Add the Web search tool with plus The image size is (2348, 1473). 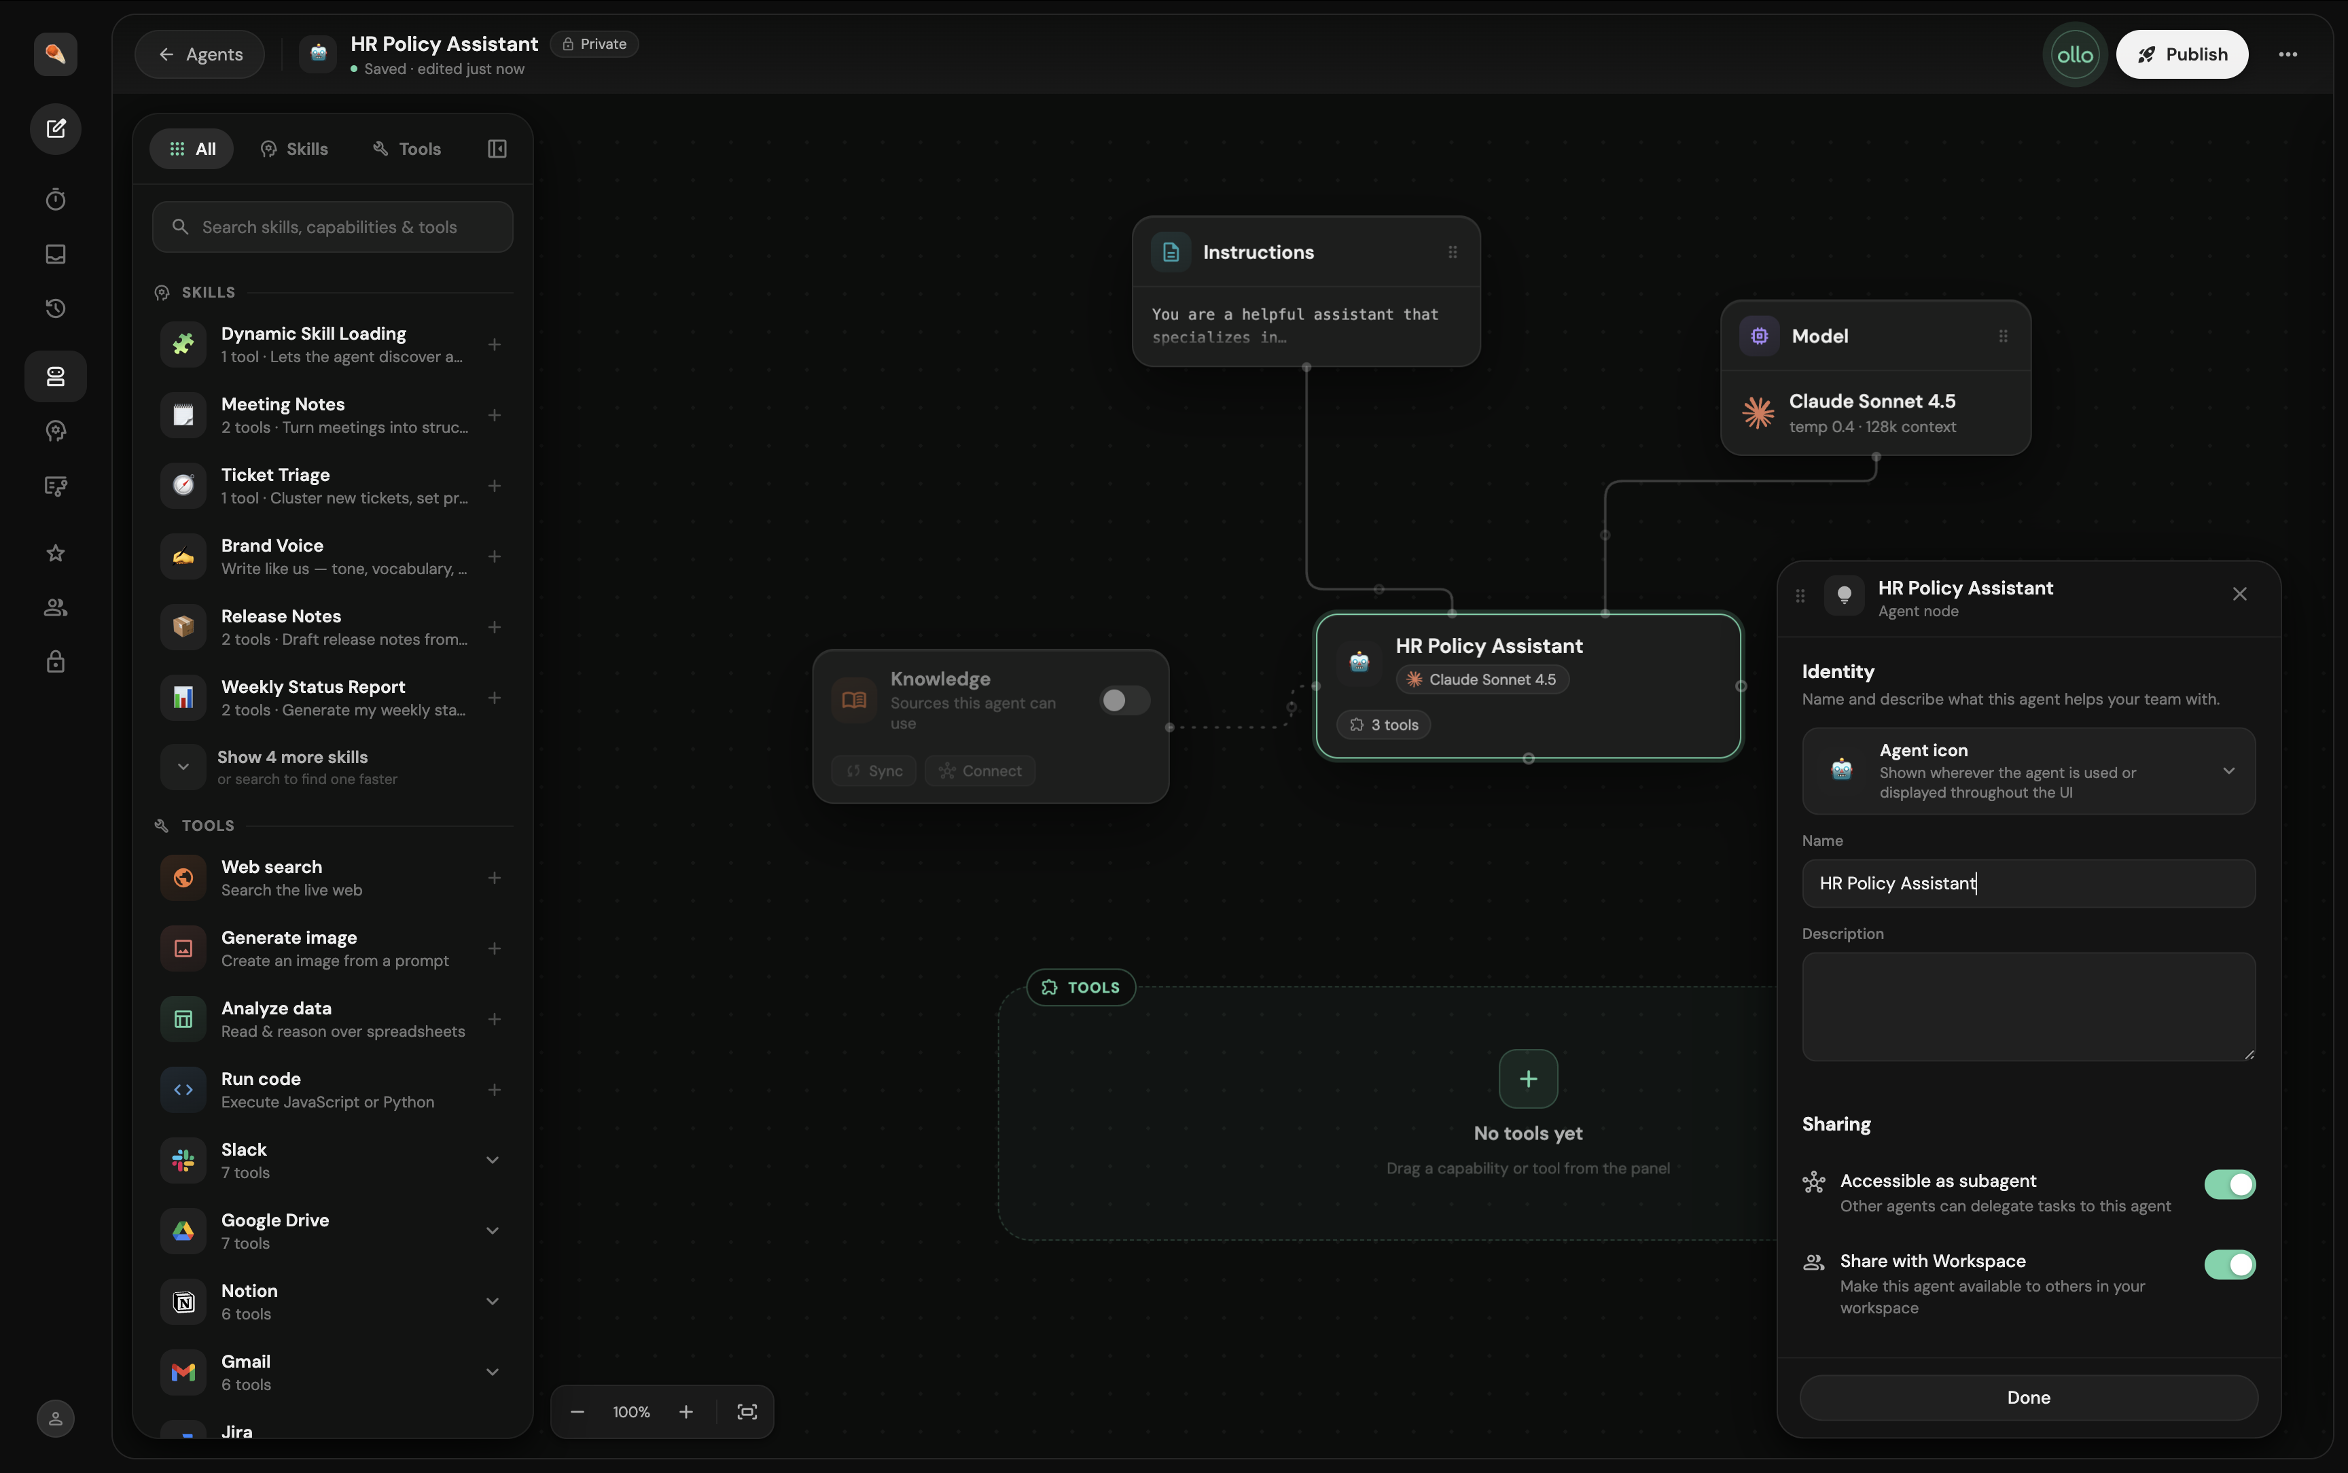click(495, 878)
